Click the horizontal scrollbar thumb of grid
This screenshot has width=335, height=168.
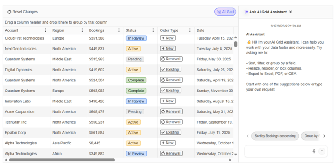[x=62, y=160]
